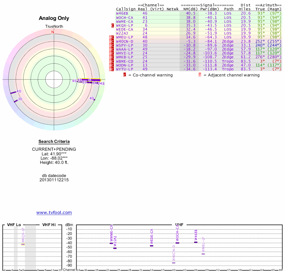Click the WEDE-CA signal bar in UHF chart

tap(151, 246)
